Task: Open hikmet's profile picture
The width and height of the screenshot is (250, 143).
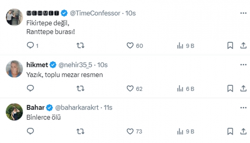Action: pos(14,69)
